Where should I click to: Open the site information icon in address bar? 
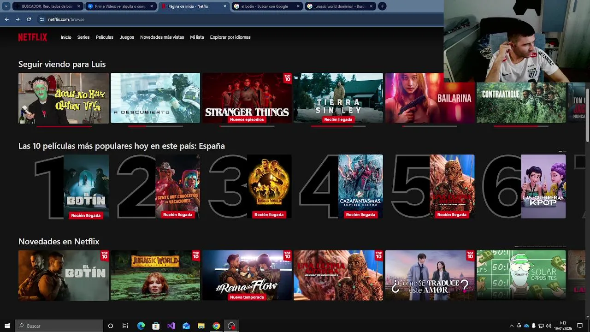[42, 19]
